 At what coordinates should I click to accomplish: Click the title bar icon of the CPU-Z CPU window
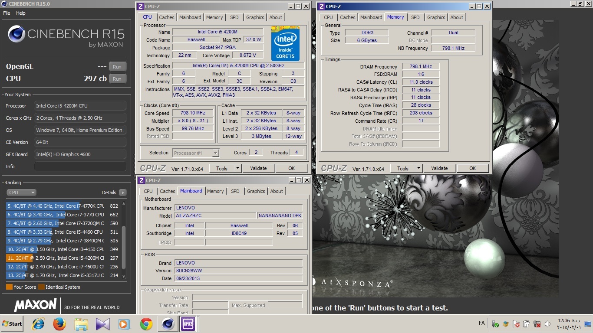pos(140,7)
